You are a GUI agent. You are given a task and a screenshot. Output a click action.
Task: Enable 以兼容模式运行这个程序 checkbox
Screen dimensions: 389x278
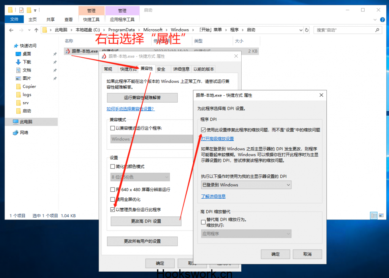pos(112,128)
